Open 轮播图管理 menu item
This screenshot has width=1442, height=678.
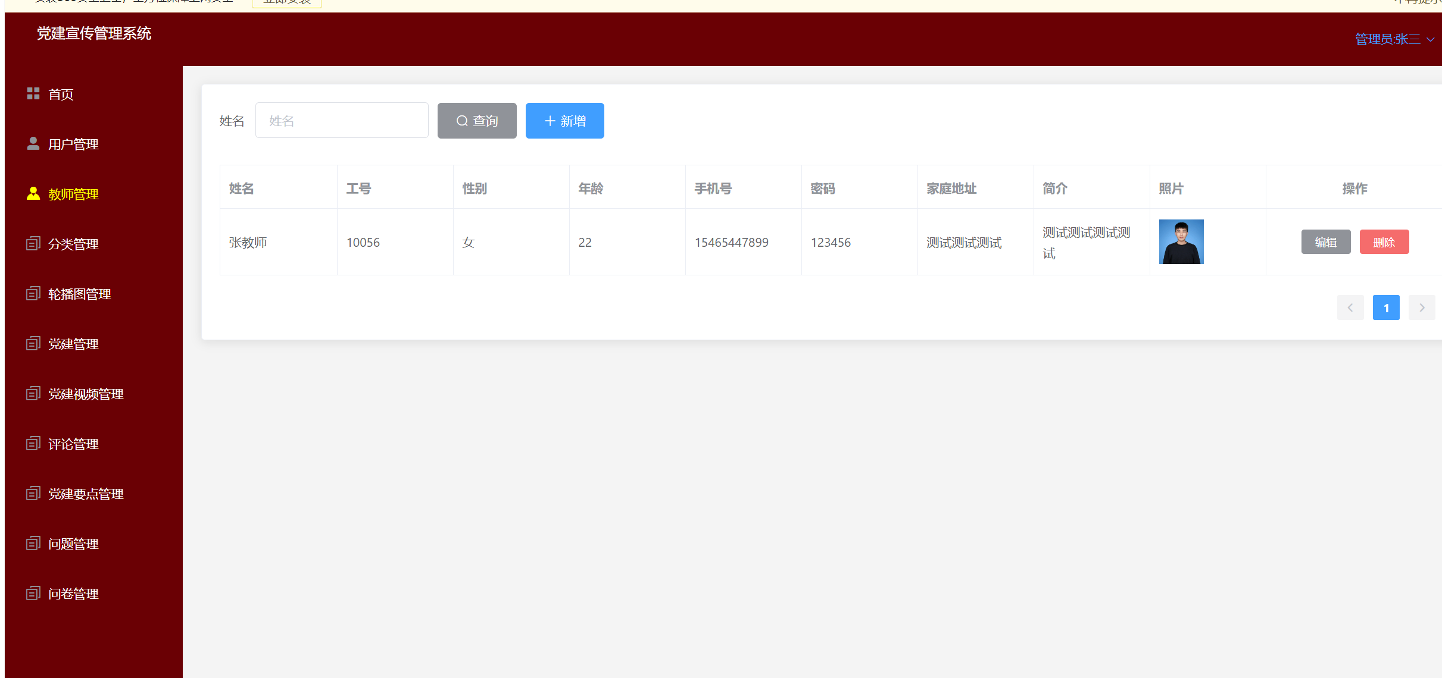click(93, 294)
